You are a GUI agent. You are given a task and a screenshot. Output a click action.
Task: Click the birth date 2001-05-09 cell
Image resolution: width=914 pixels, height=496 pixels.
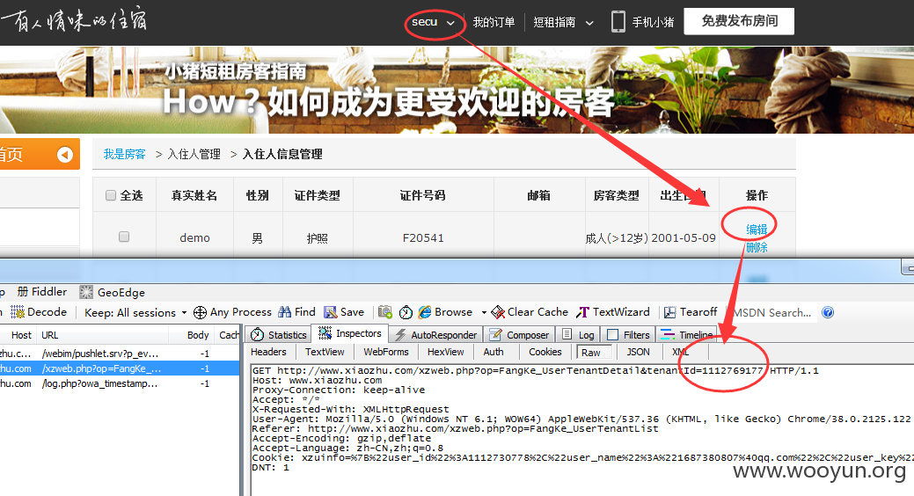click(x=684, y=237)
